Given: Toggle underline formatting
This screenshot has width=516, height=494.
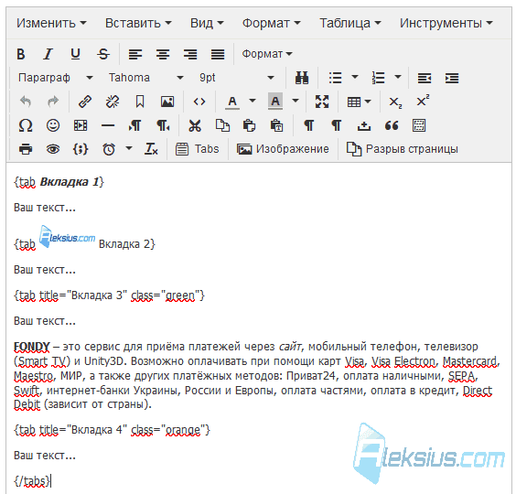Looking at the screenshot, I should 75,54.
